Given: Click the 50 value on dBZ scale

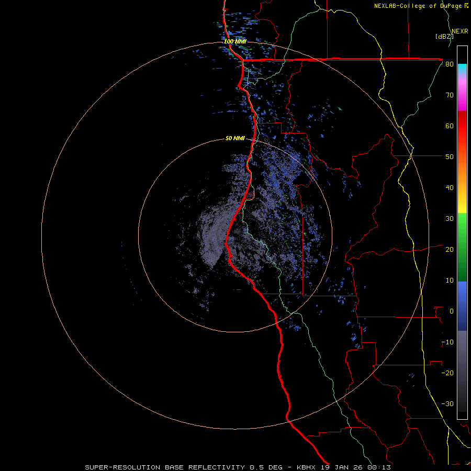Looking at the screenshot, I should coord(450,157).
